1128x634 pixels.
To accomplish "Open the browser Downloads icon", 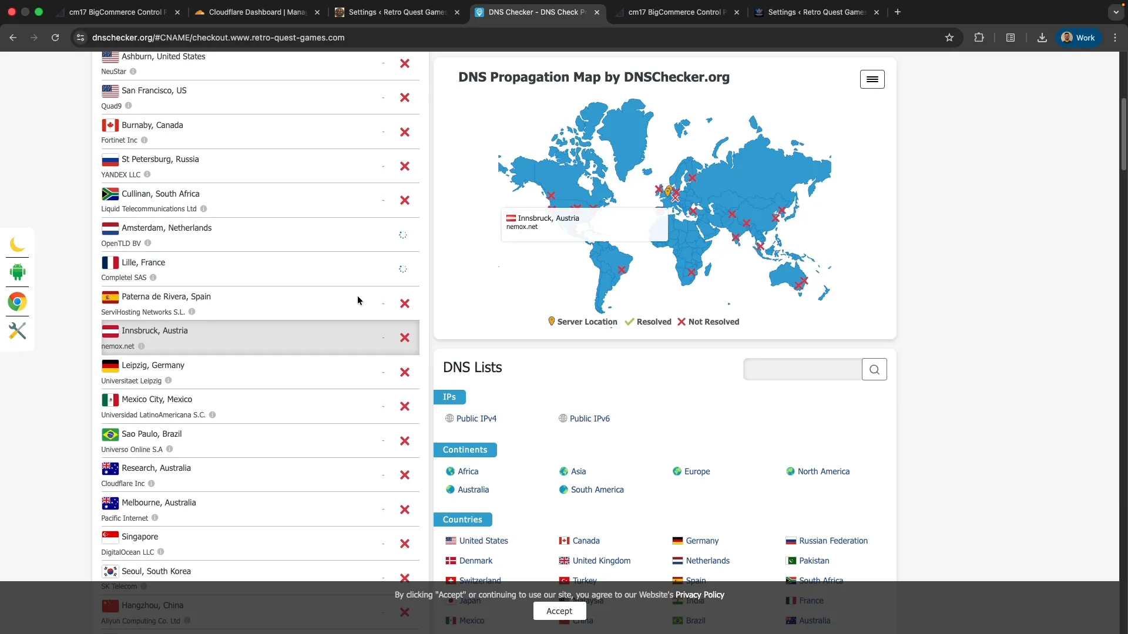I will [x=1042, y=38].
